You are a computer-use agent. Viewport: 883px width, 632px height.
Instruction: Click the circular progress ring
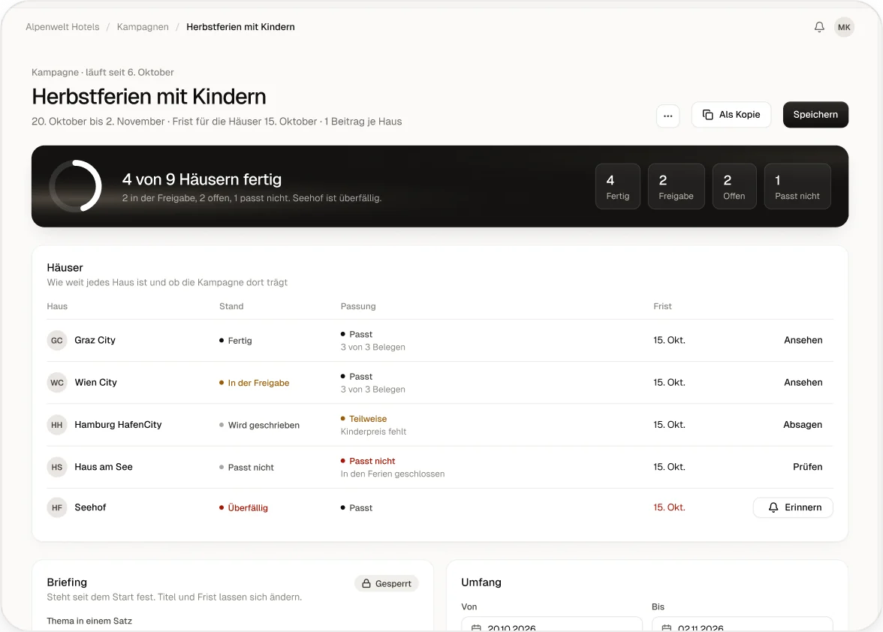[75, 186]
